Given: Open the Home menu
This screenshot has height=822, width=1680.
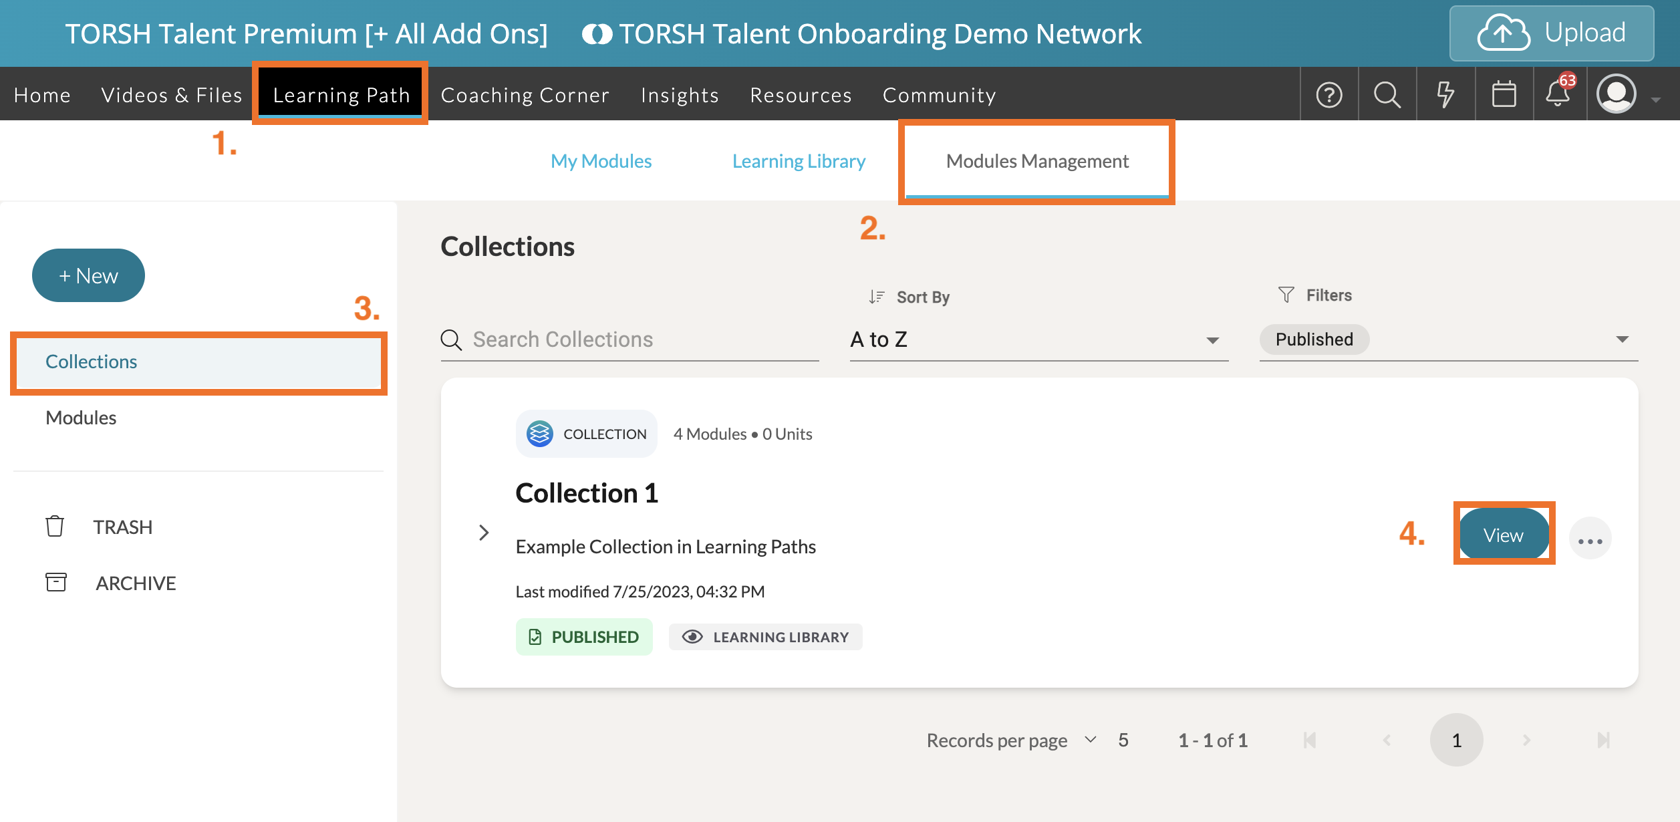Looking at the screenshot, I should point(42,95).
